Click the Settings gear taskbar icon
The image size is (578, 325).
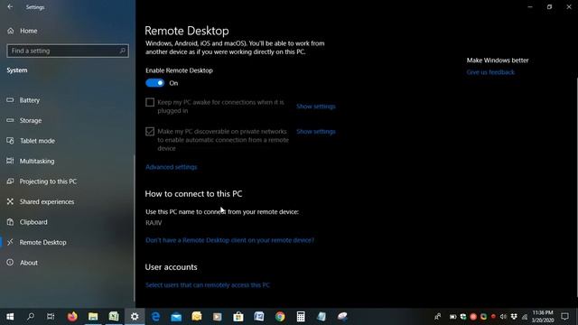[x=135, y=317]
